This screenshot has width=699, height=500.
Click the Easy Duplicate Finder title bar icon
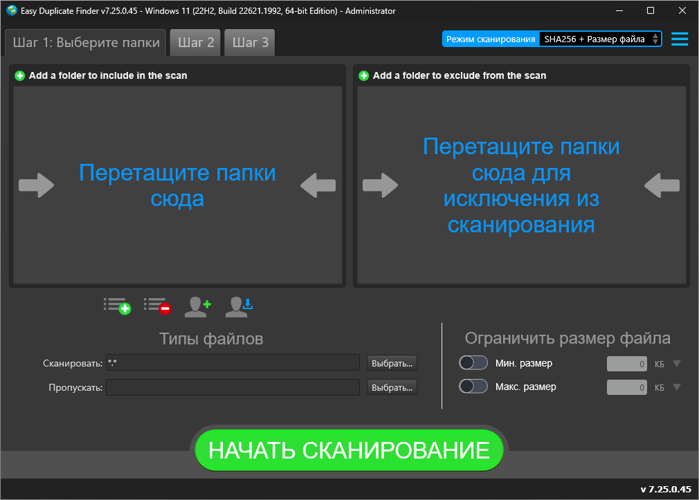pos(10,10)
